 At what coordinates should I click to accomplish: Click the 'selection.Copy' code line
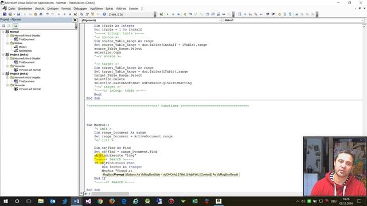(107, 53)
